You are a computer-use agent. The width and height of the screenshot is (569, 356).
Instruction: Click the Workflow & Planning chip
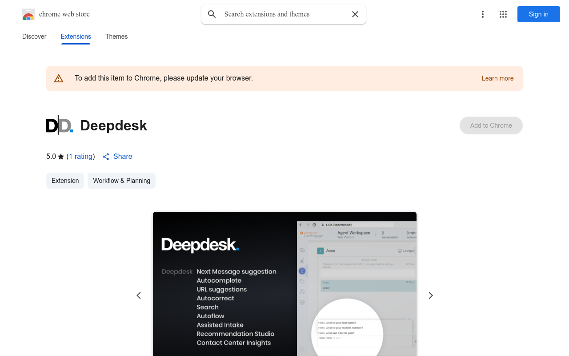pyautogui.click(x=121, y=181)
